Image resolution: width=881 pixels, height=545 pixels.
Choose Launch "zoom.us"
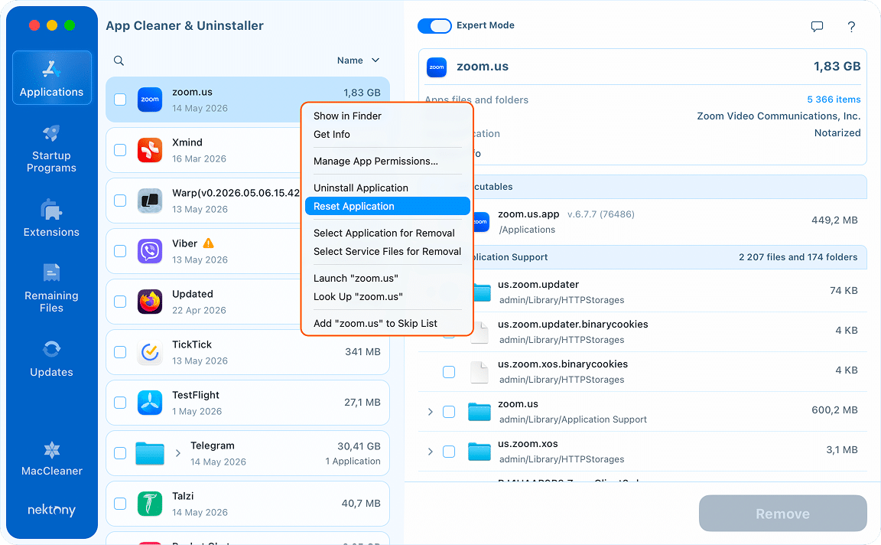pos(387,279)
